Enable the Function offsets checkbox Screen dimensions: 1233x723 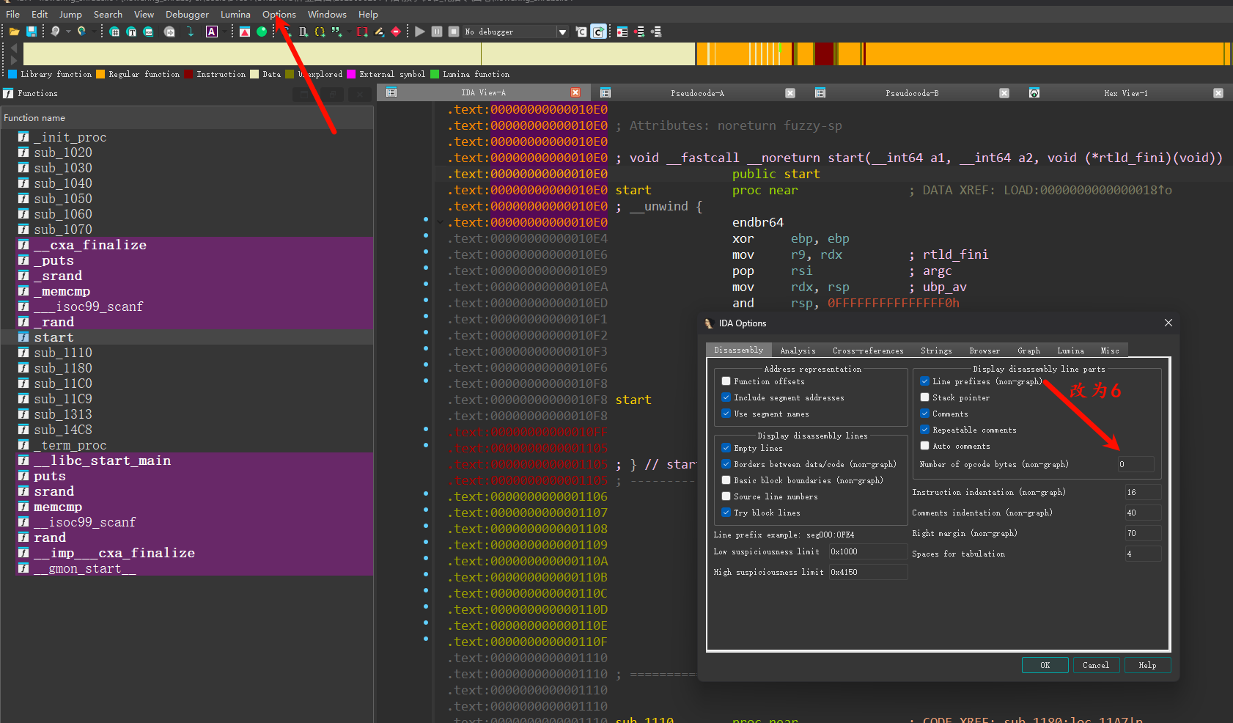tap(726, 381)
